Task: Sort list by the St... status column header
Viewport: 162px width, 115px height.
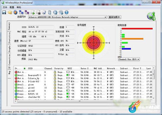Action: (x=20, y=68)
